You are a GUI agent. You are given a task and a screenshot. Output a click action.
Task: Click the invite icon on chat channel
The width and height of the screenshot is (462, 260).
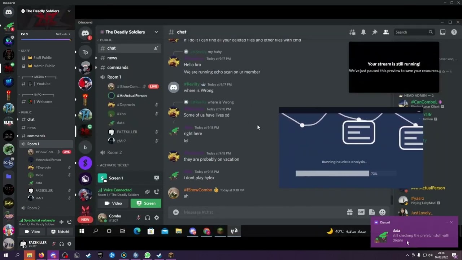click(x=156, y=48)
